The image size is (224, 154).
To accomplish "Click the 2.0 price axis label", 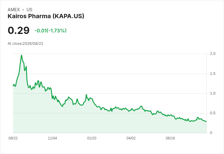I will [x=212, y=54].
